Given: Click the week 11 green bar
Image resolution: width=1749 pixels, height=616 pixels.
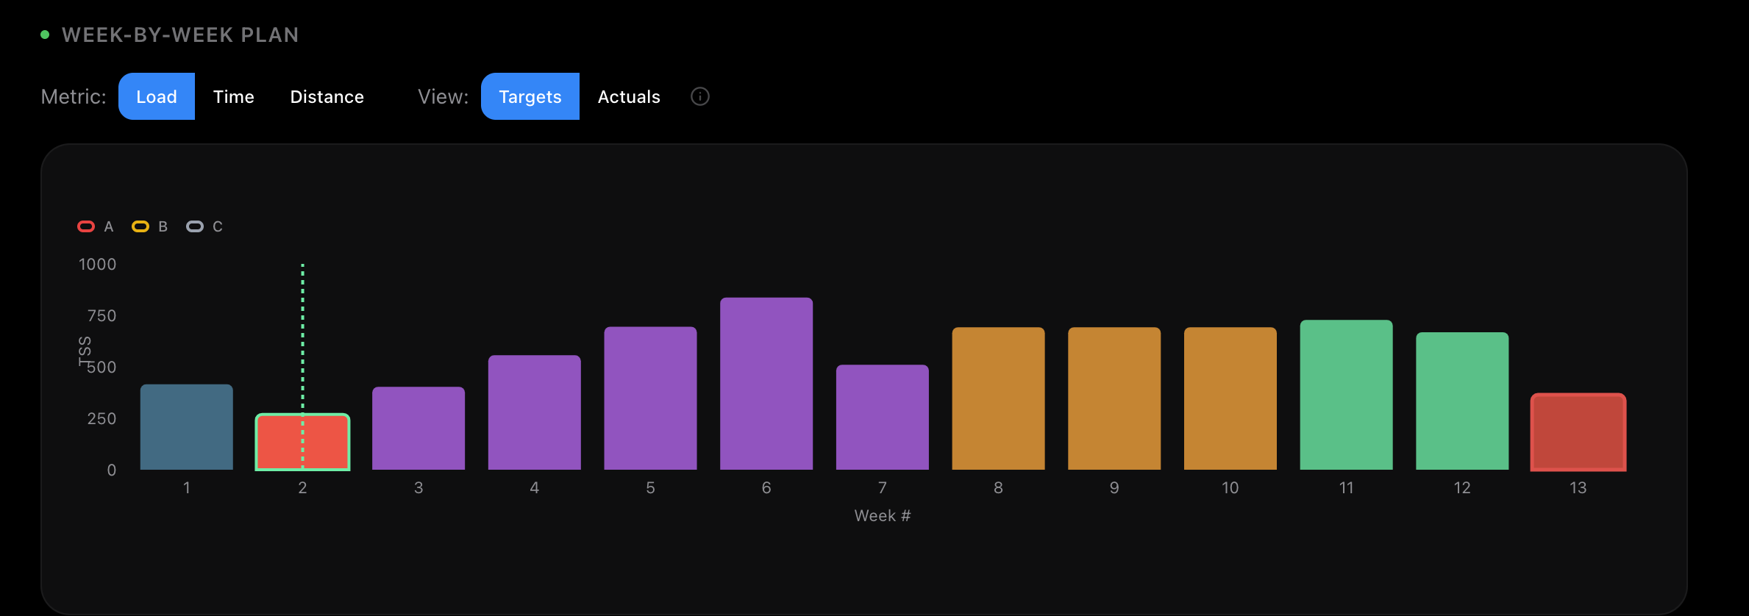Looking at the screenshot, I should 1346,395.
